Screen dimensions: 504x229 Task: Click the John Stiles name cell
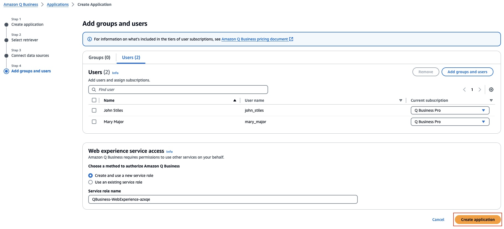point(113,110)
